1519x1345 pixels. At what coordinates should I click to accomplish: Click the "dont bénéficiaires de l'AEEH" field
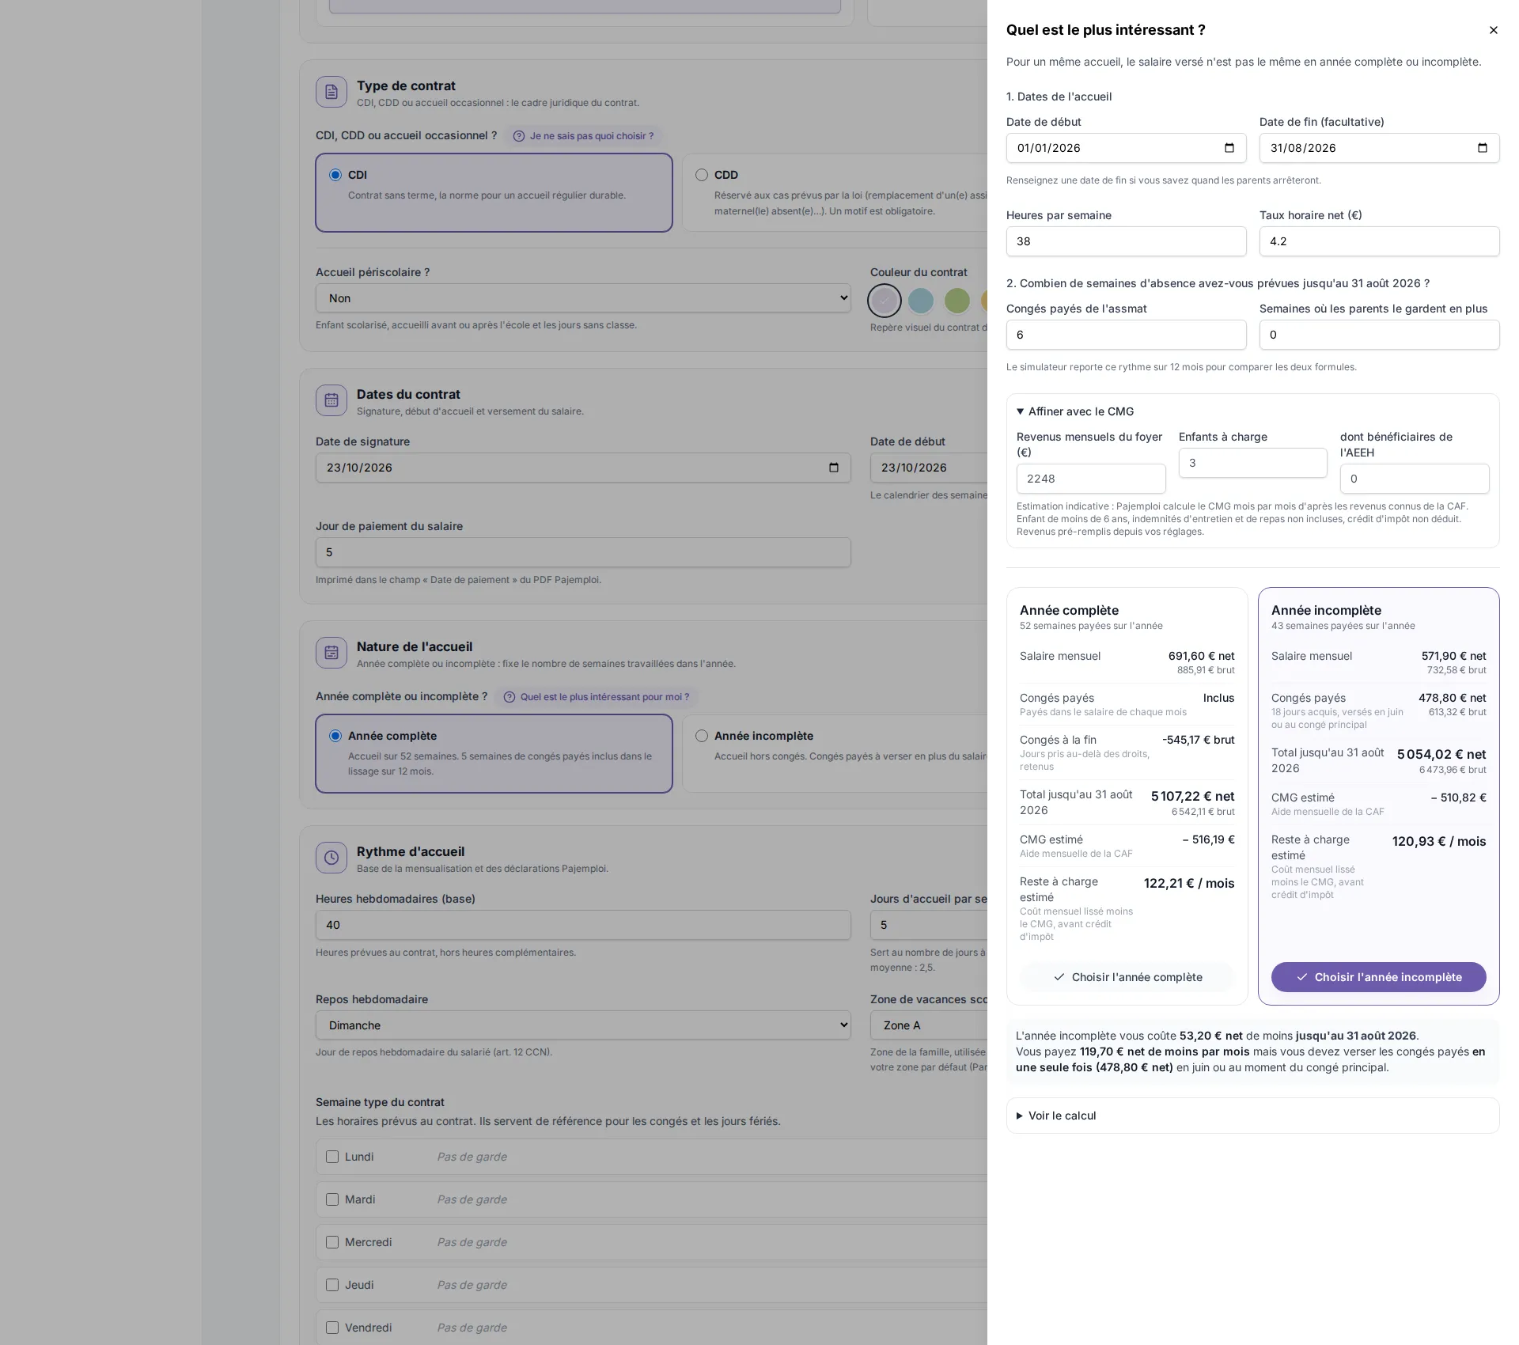1415,479
